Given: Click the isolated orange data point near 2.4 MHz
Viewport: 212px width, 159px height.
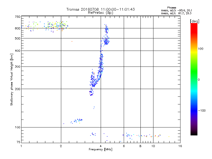Looking at the screenshot, I should click(x=72, y=41).
